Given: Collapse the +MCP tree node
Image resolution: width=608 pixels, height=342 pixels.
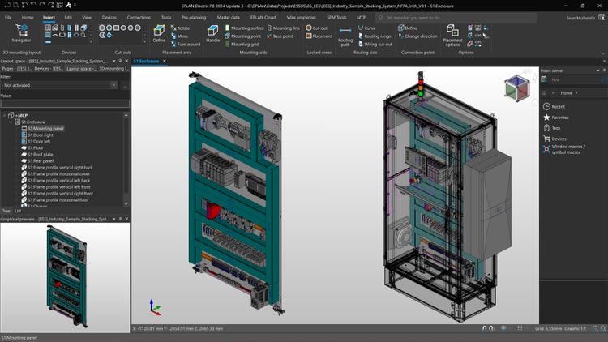Looking at the screenshot, I should [4, 116].
